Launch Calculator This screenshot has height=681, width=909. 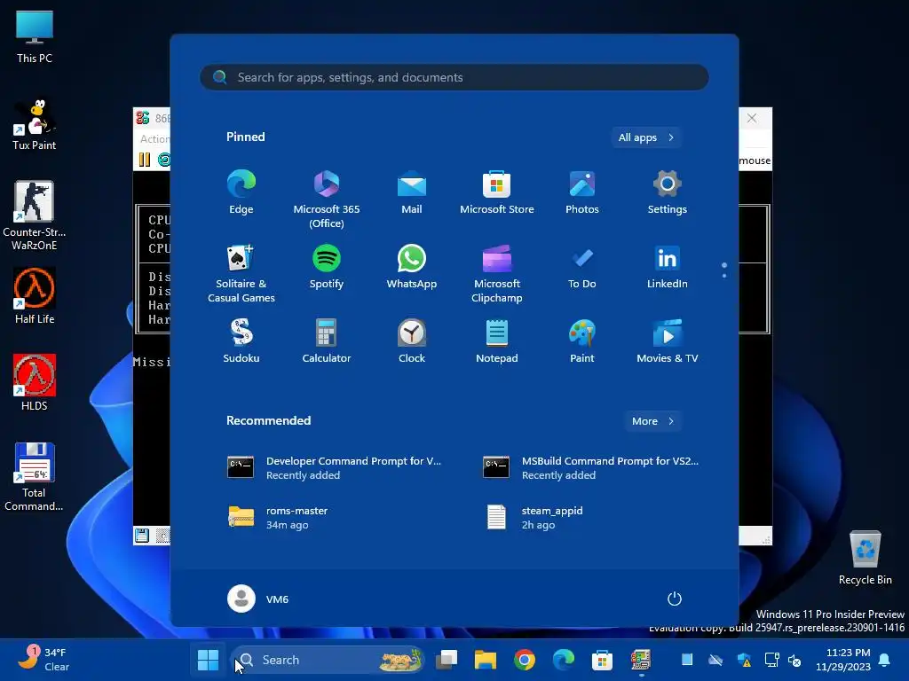pos(327,341)
